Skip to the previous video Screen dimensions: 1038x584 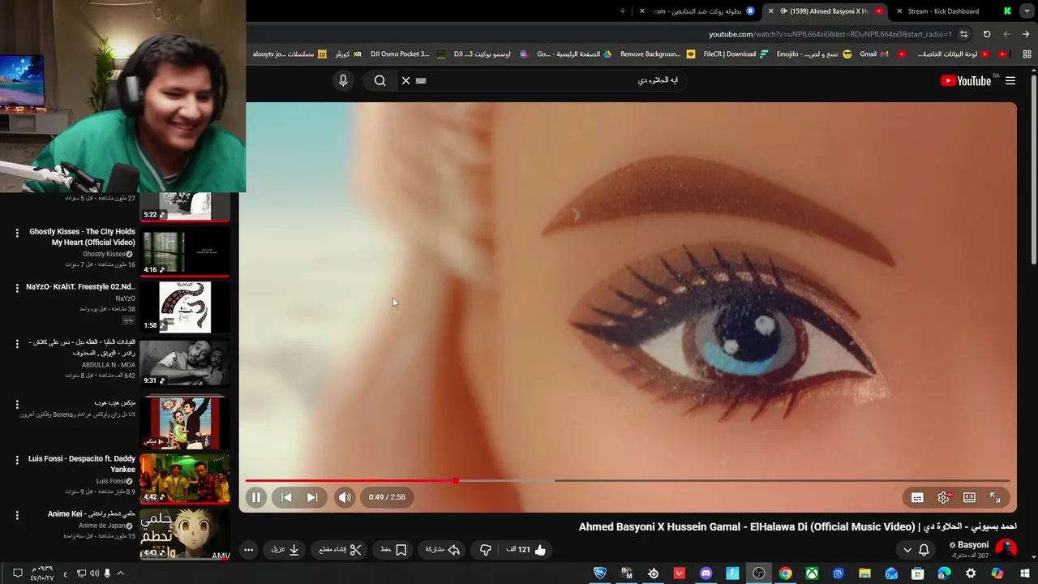[286, 497]
